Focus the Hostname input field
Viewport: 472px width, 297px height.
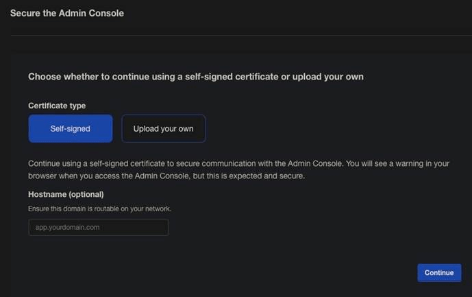click(x=98, y=227)
